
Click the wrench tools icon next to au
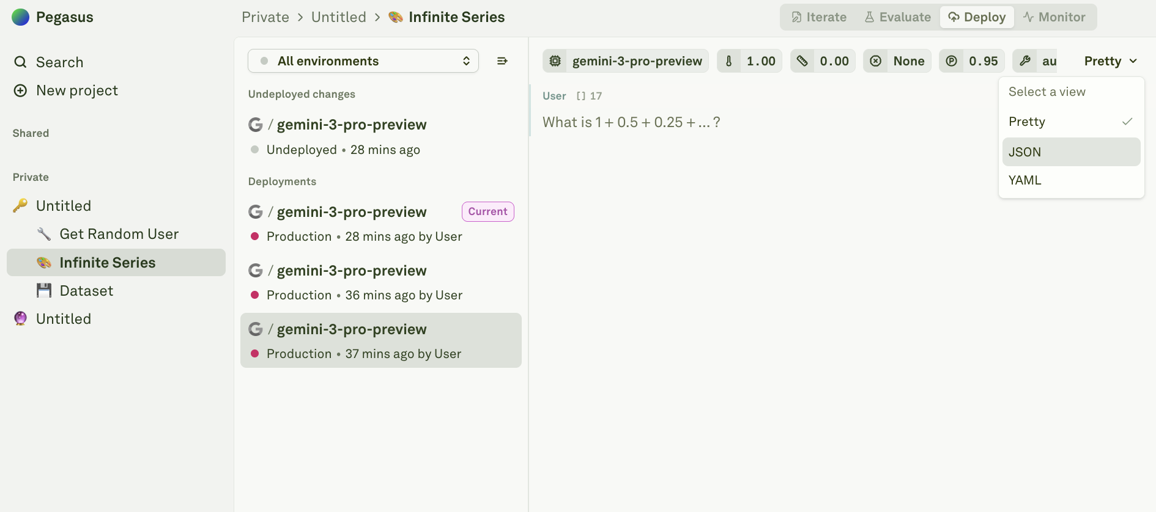point(1024,61)
